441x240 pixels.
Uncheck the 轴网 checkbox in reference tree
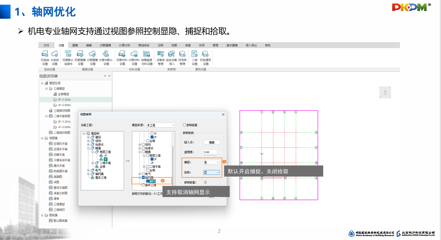148,181
